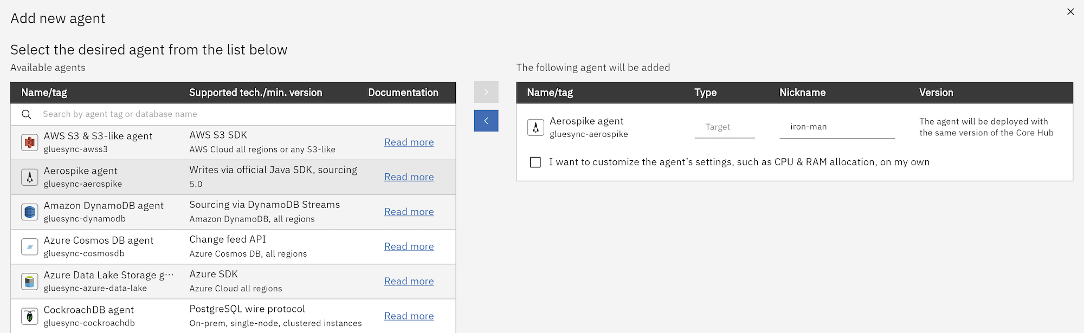Enable the customize agent settings checkbox
The width and height of the screenshot is (1084, 333).
click(x=535, y=162)
